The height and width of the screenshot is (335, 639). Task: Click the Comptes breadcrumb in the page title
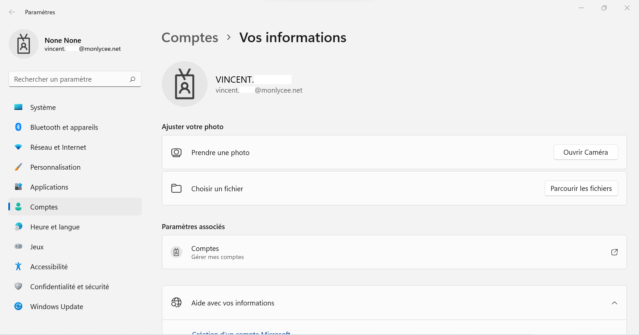(190, 38)
